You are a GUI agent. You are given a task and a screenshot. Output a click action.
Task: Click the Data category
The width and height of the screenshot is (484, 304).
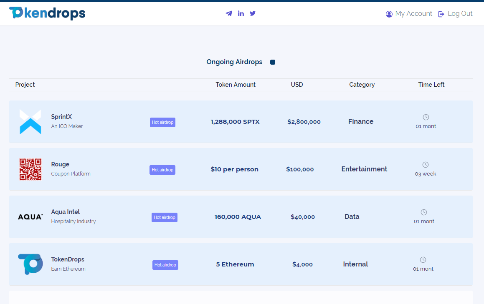click(x=352, y=216)
